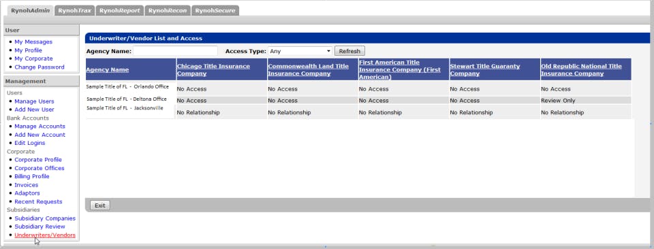This screenshot has width=654, height=249.
Task: Click Add New Account link
Action: pos(40,135)
